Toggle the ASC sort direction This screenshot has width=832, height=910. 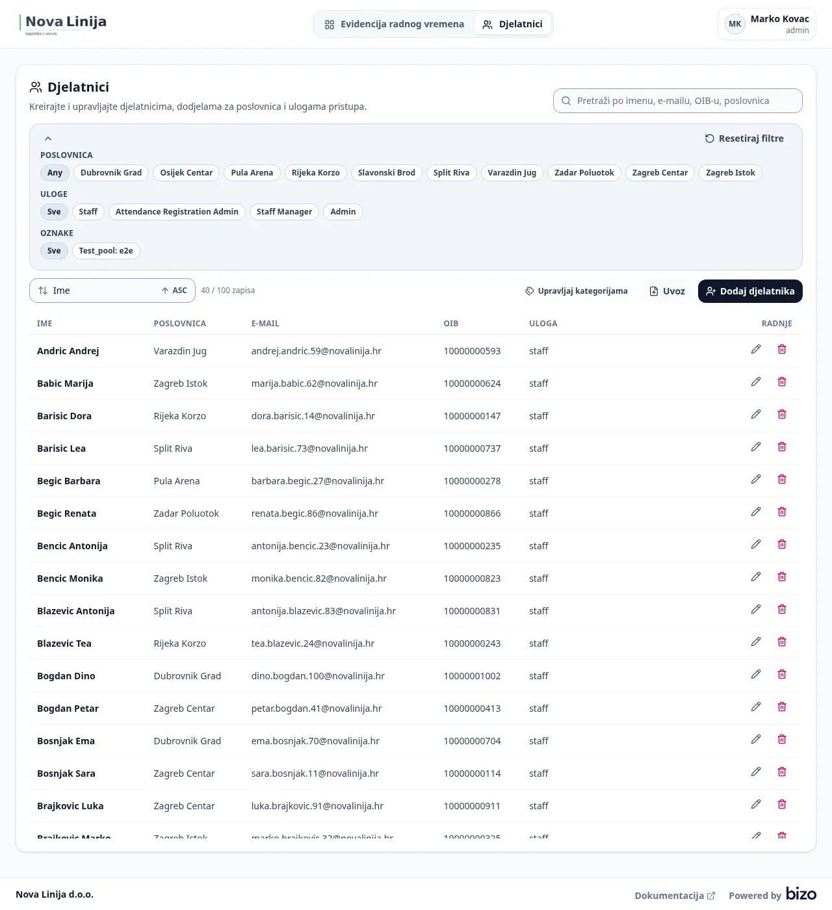[174, 291]
